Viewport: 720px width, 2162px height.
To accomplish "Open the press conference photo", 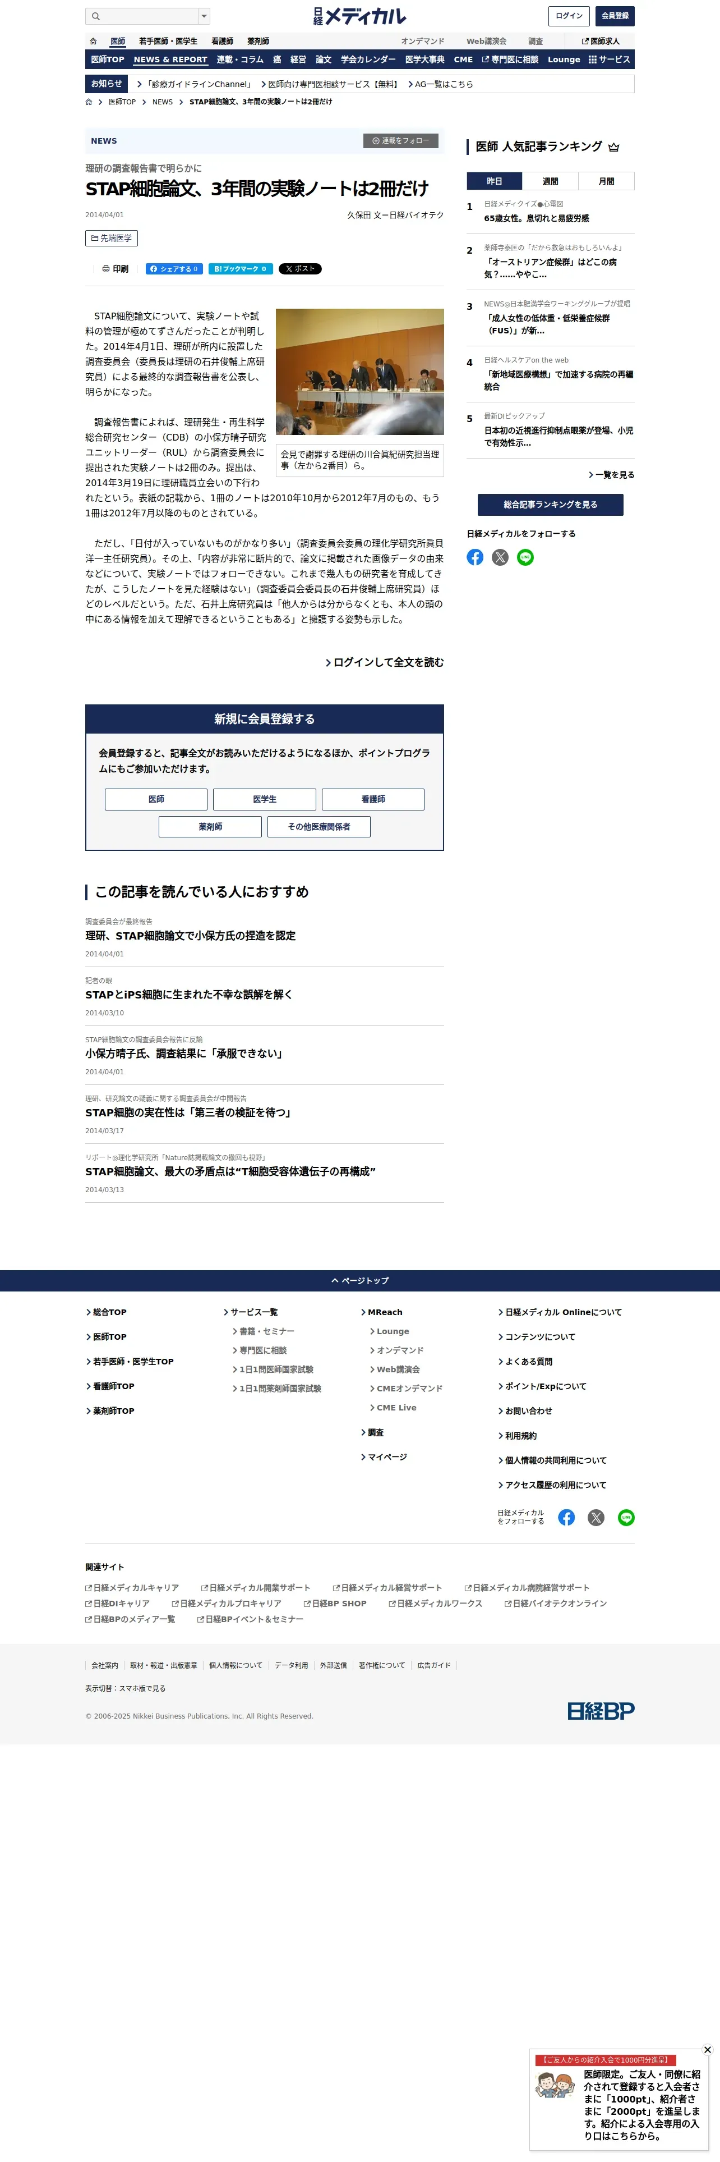I will coord(359,372).
